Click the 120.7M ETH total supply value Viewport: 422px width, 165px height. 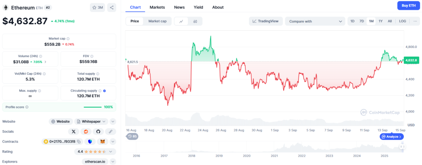point(88,79)
